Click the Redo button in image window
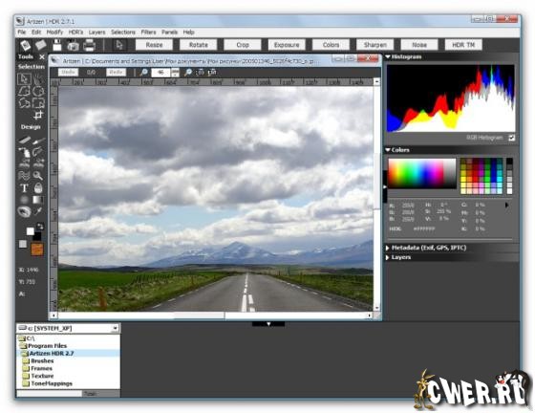 pos(116,73)
